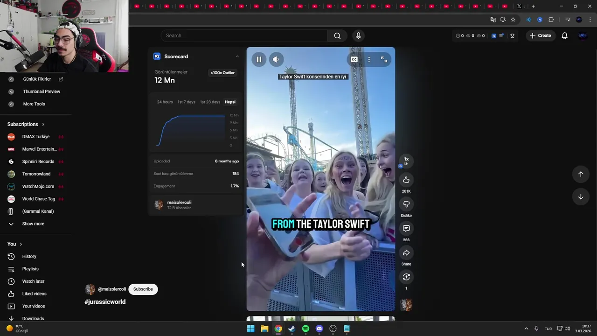Image resolution: width=597 pixels, height=336 pixels.
Task: Switch to the X (Twitter) browser tab
Action: coord(519,6)
